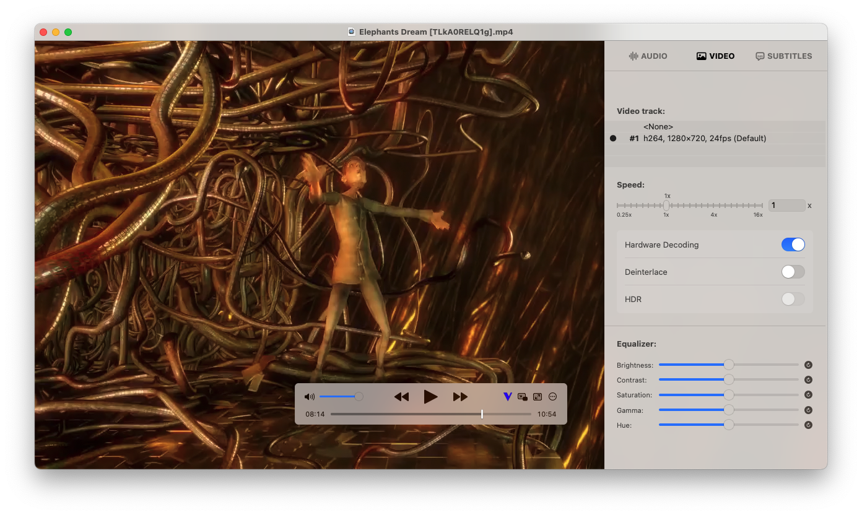Screen dimensions: 862x515
Task: Seek using the playback progress bar
Action: coord(431,414)
